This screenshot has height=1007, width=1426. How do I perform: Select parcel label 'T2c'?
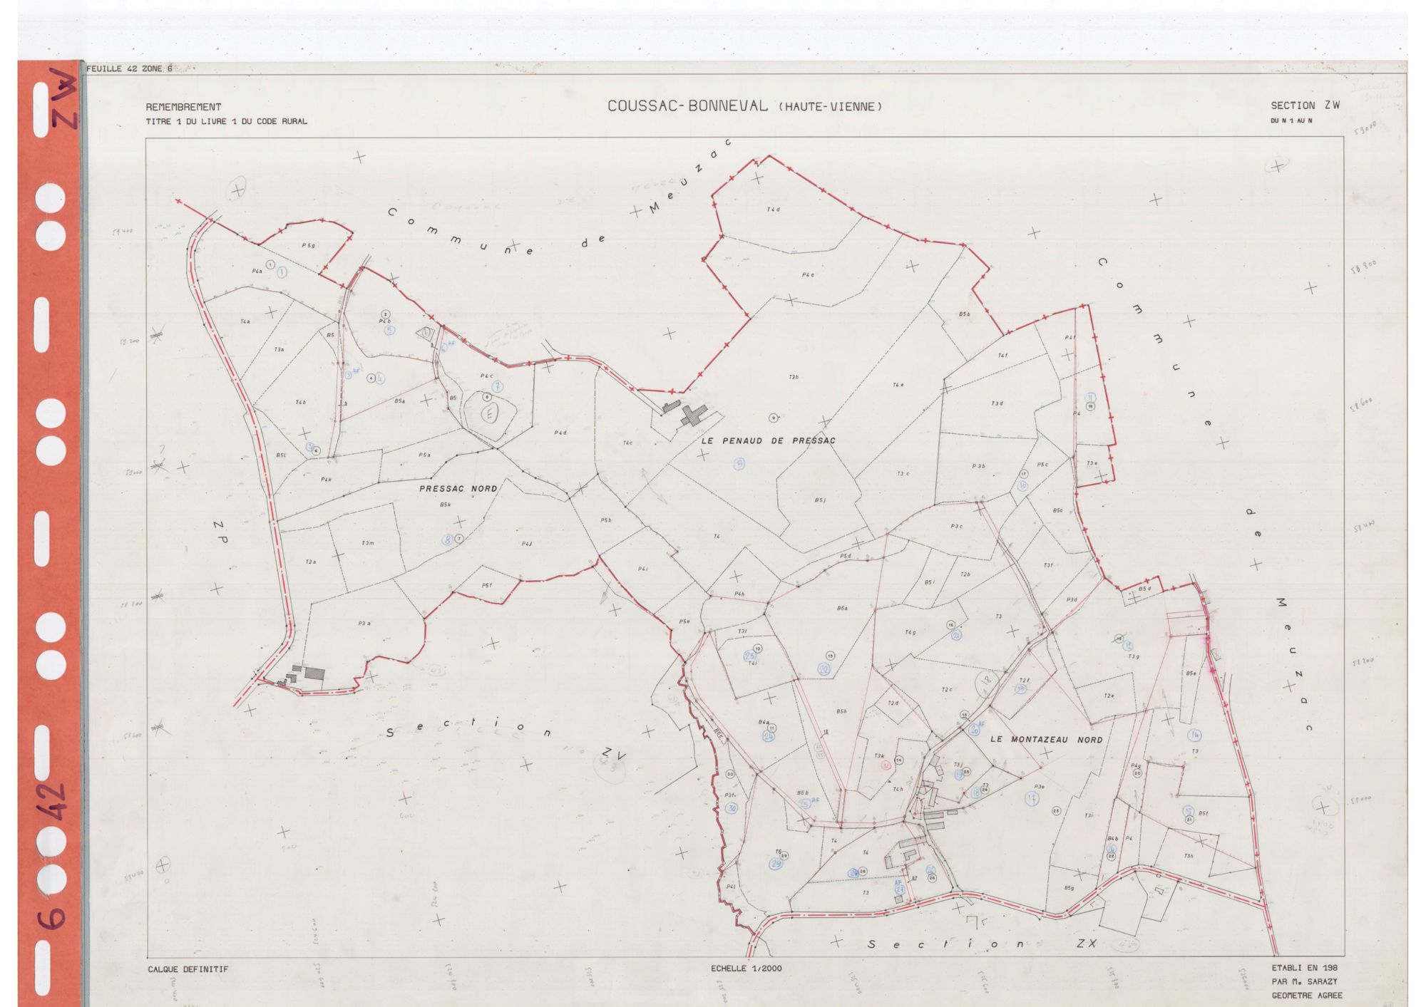point(947,690)
